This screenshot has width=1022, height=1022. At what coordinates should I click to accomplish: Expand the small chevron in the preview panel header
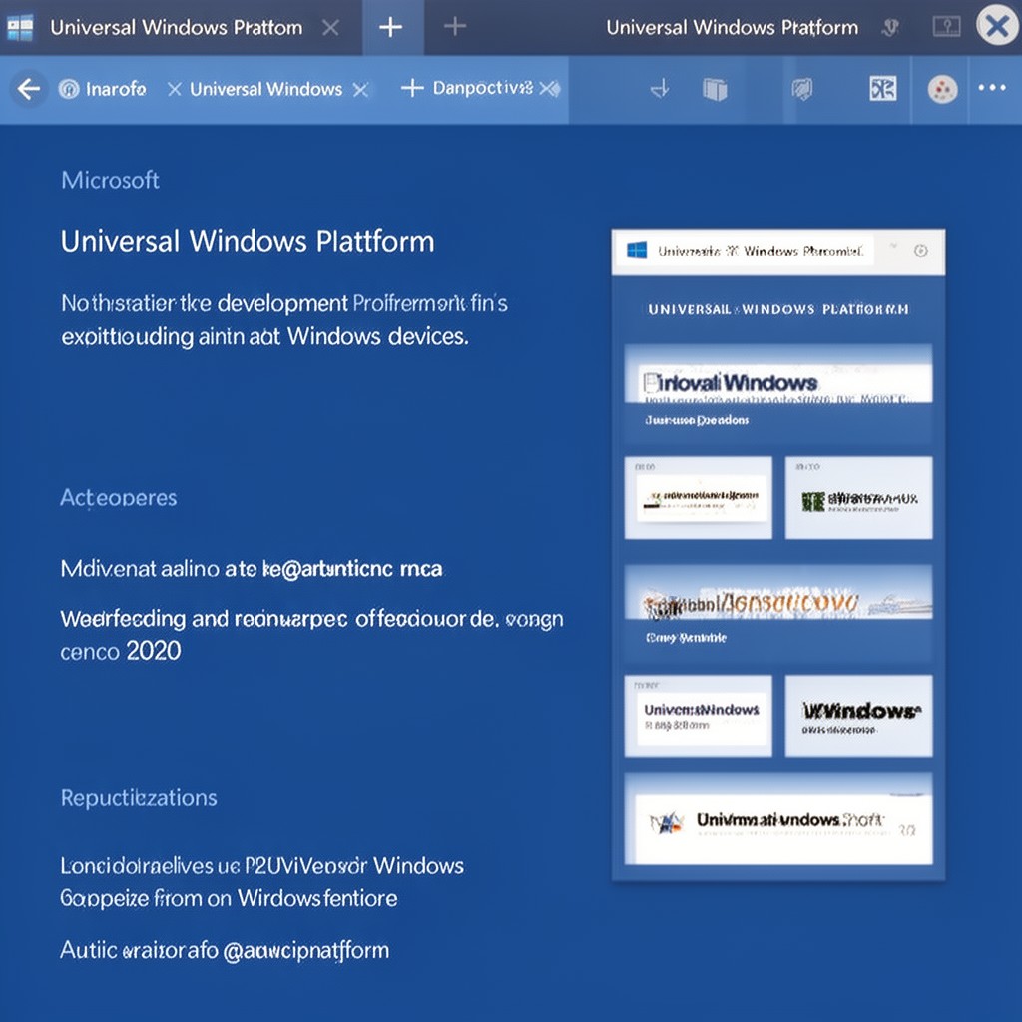coord(894,246)
